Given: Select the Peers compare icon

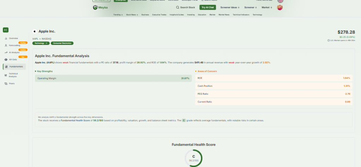Looking at the screenshot, I should [6, 83].
